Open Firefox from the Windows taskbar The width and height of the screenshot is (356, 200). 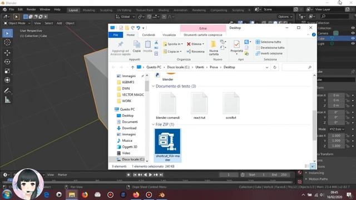tap(85, 195)
